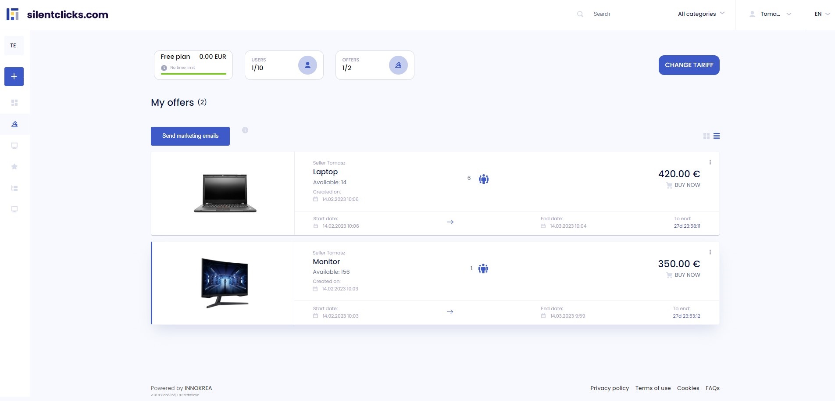The width and height of the screenshot is (835, 401).
Task: Open the All categories dropdown
Action: 700,14
